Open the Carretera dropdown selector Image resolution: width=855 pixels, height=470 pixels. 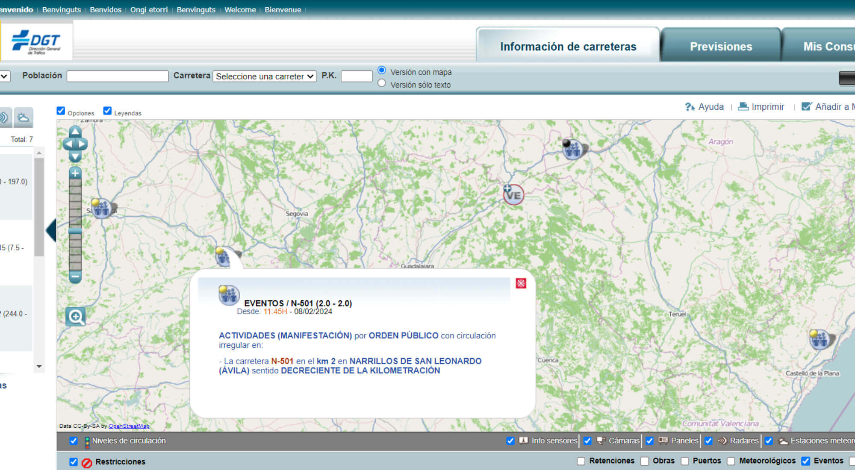tap(265, 76)
